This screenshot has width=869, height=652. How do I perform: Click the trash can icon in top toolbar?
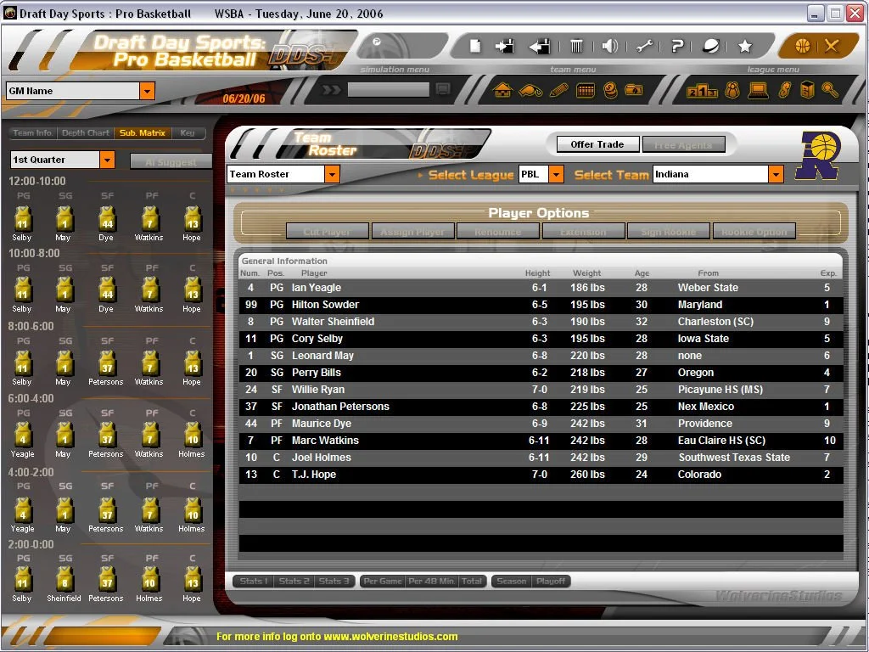pyautogui.click(x=576, y=46)
